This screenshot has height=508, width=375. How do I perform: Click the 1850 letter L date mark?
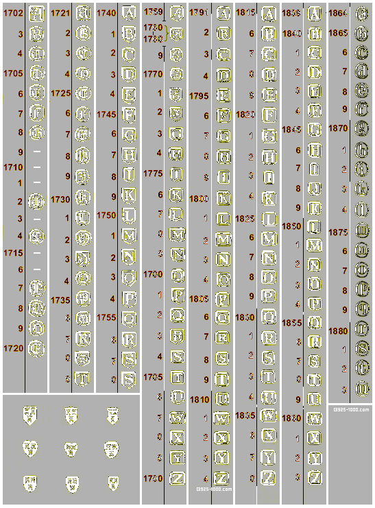(x=315, y=226)
